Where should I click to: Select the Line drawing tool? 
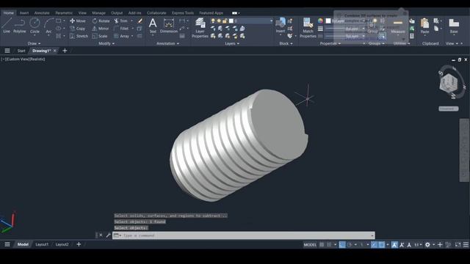tap(7, 25)
